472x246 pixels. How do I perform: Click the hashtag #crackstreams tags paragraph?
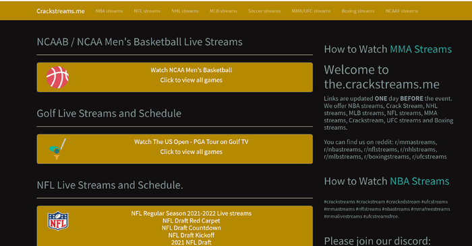[x=387, y=209]
